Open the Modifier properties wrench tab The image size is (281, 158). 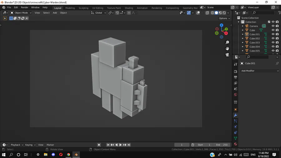[235, 115]
